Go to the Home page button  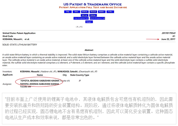tap(76, 12)
